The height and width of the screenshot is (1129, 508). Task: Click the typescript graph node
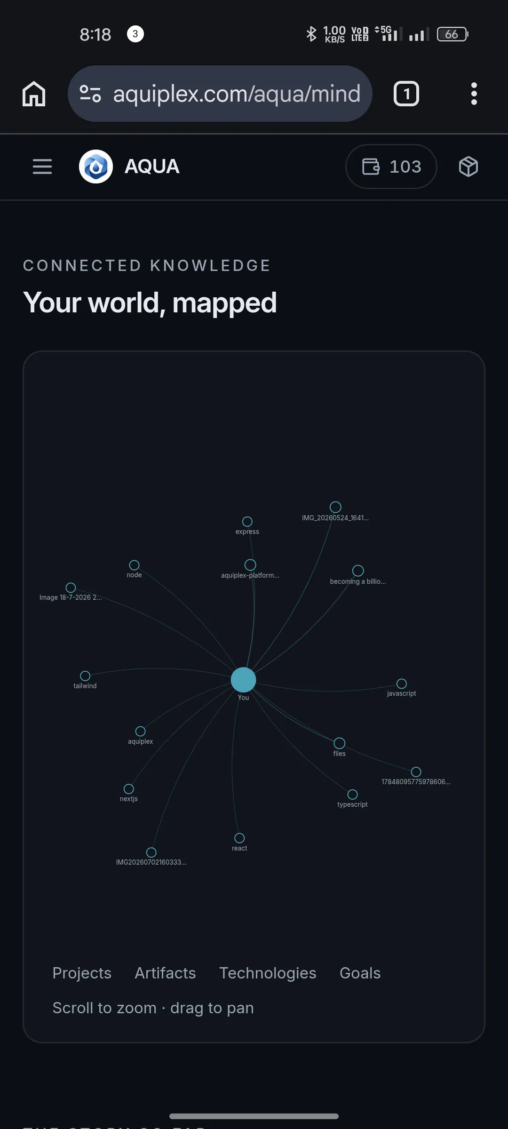pyautogui.click(x=352, y=795)
